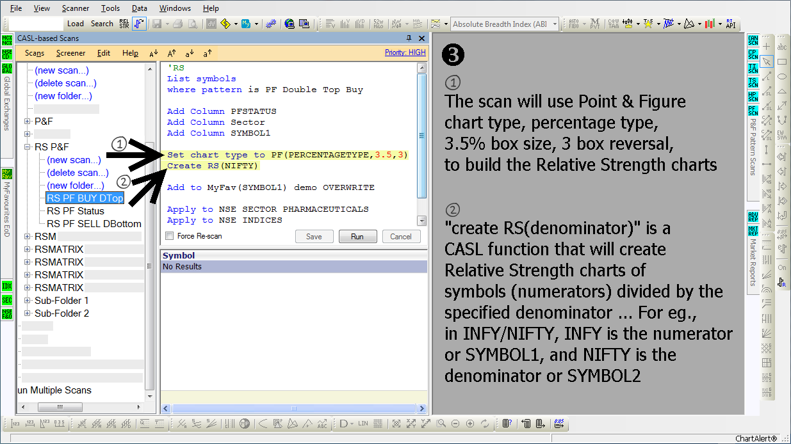Viewport: 791px width, 444px height.
Task: Click the globe with monitor icon
Action: coord(289,24)
